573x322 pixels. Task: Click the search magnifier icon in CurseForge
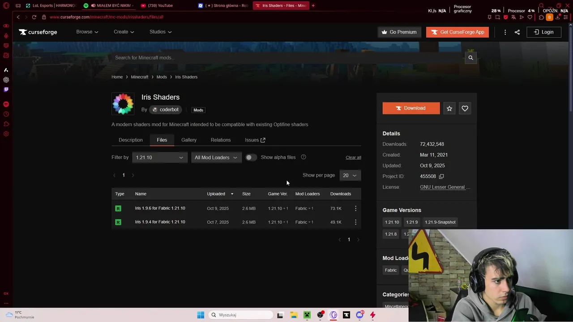coord(470,58)
